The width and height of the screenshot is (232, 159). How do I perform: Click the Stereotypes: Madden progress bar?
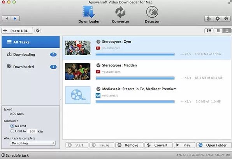point(135,78)
